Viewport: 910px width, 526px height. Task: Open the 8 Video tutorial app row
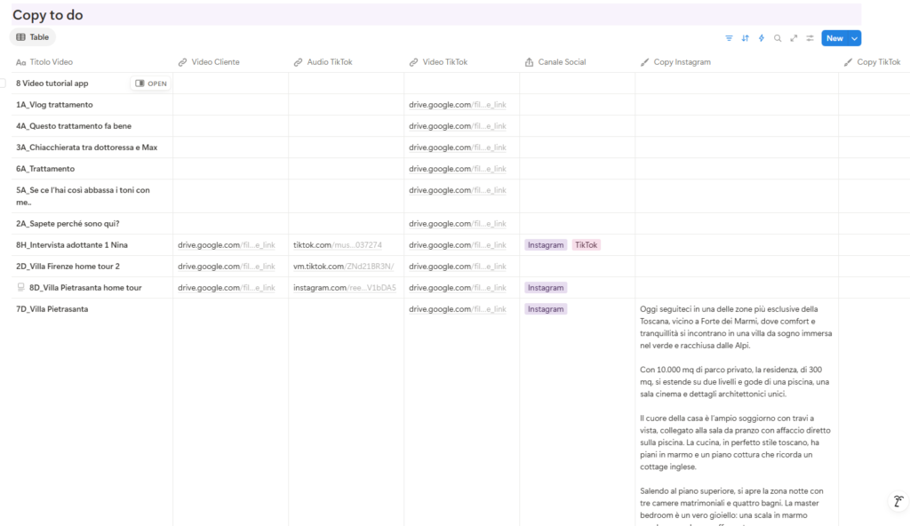150,84
